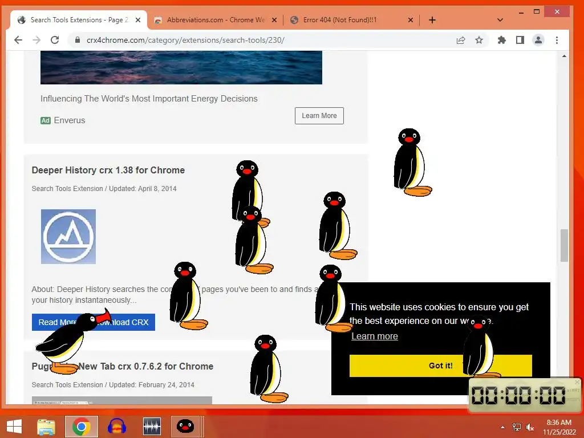Screen dimensions: 584x438
Task: Open the clock showing 8:36 AM
Action: [559, 427]
